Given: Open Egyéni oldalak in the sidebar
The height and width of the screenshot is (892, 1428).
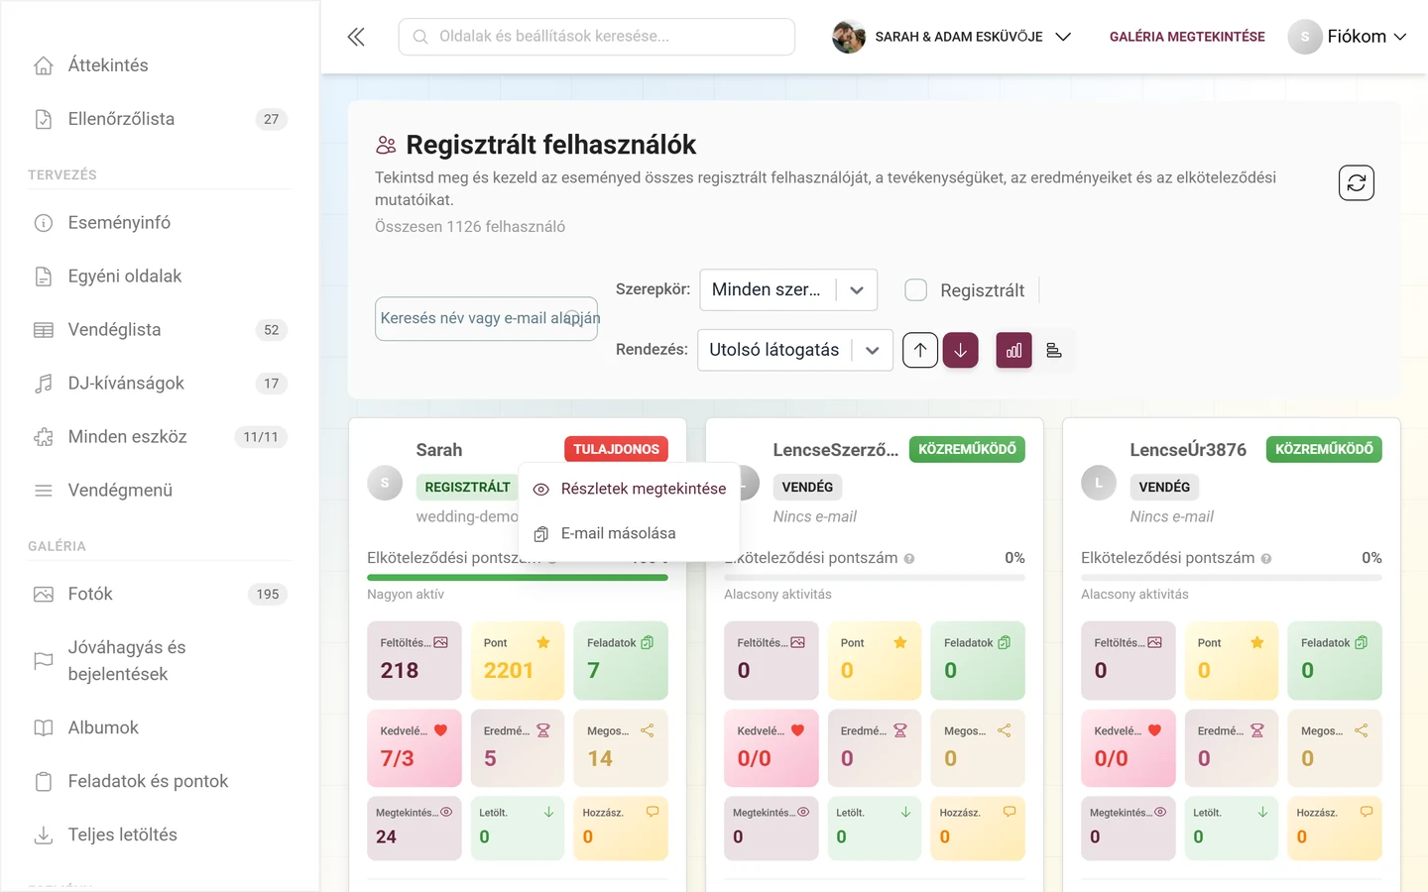Looking at the screenshot, I should coord(160,277).
